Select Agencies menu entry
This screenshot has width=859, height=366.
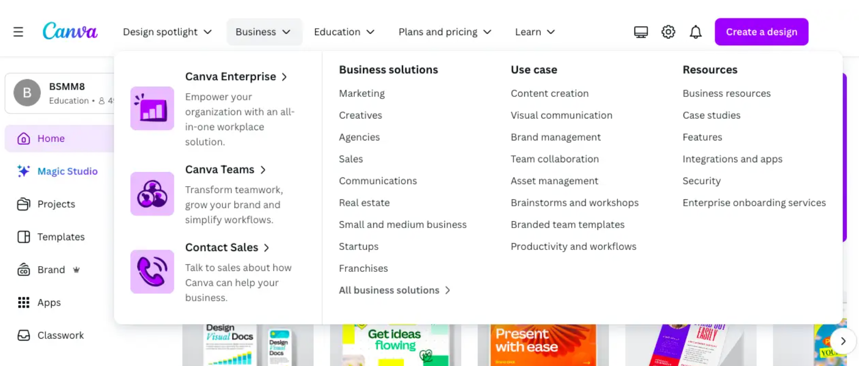[x=360, y=137]
